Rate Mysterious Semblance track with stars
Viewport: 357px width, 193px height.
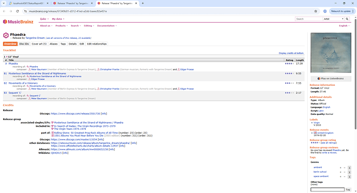[289, 73]
